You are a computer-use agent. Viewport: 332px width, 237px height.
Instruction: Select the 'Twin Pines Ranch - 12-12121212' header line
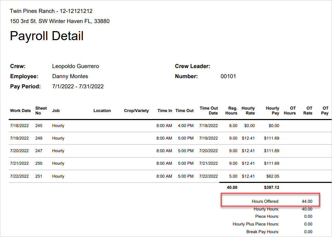tap(51, 11)
